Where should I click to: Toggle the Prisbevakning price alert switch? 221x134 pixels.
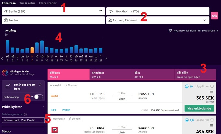38,97
